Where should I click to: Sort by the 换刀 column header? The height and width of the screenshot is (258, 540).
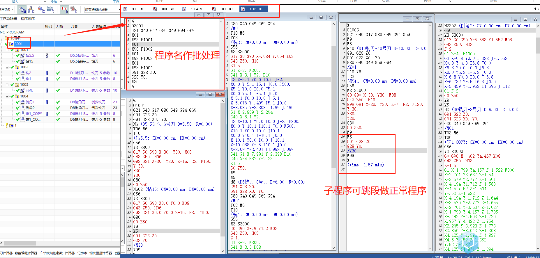49,26
